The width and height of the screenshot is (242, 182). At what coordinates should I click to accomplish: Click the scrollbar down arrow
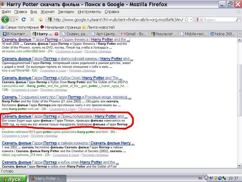click(239, 165)
